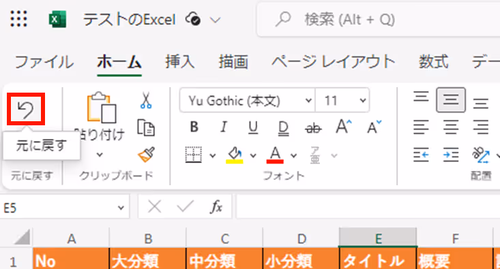
Task: Click the bottom align icon
Action: click(481, 104)
